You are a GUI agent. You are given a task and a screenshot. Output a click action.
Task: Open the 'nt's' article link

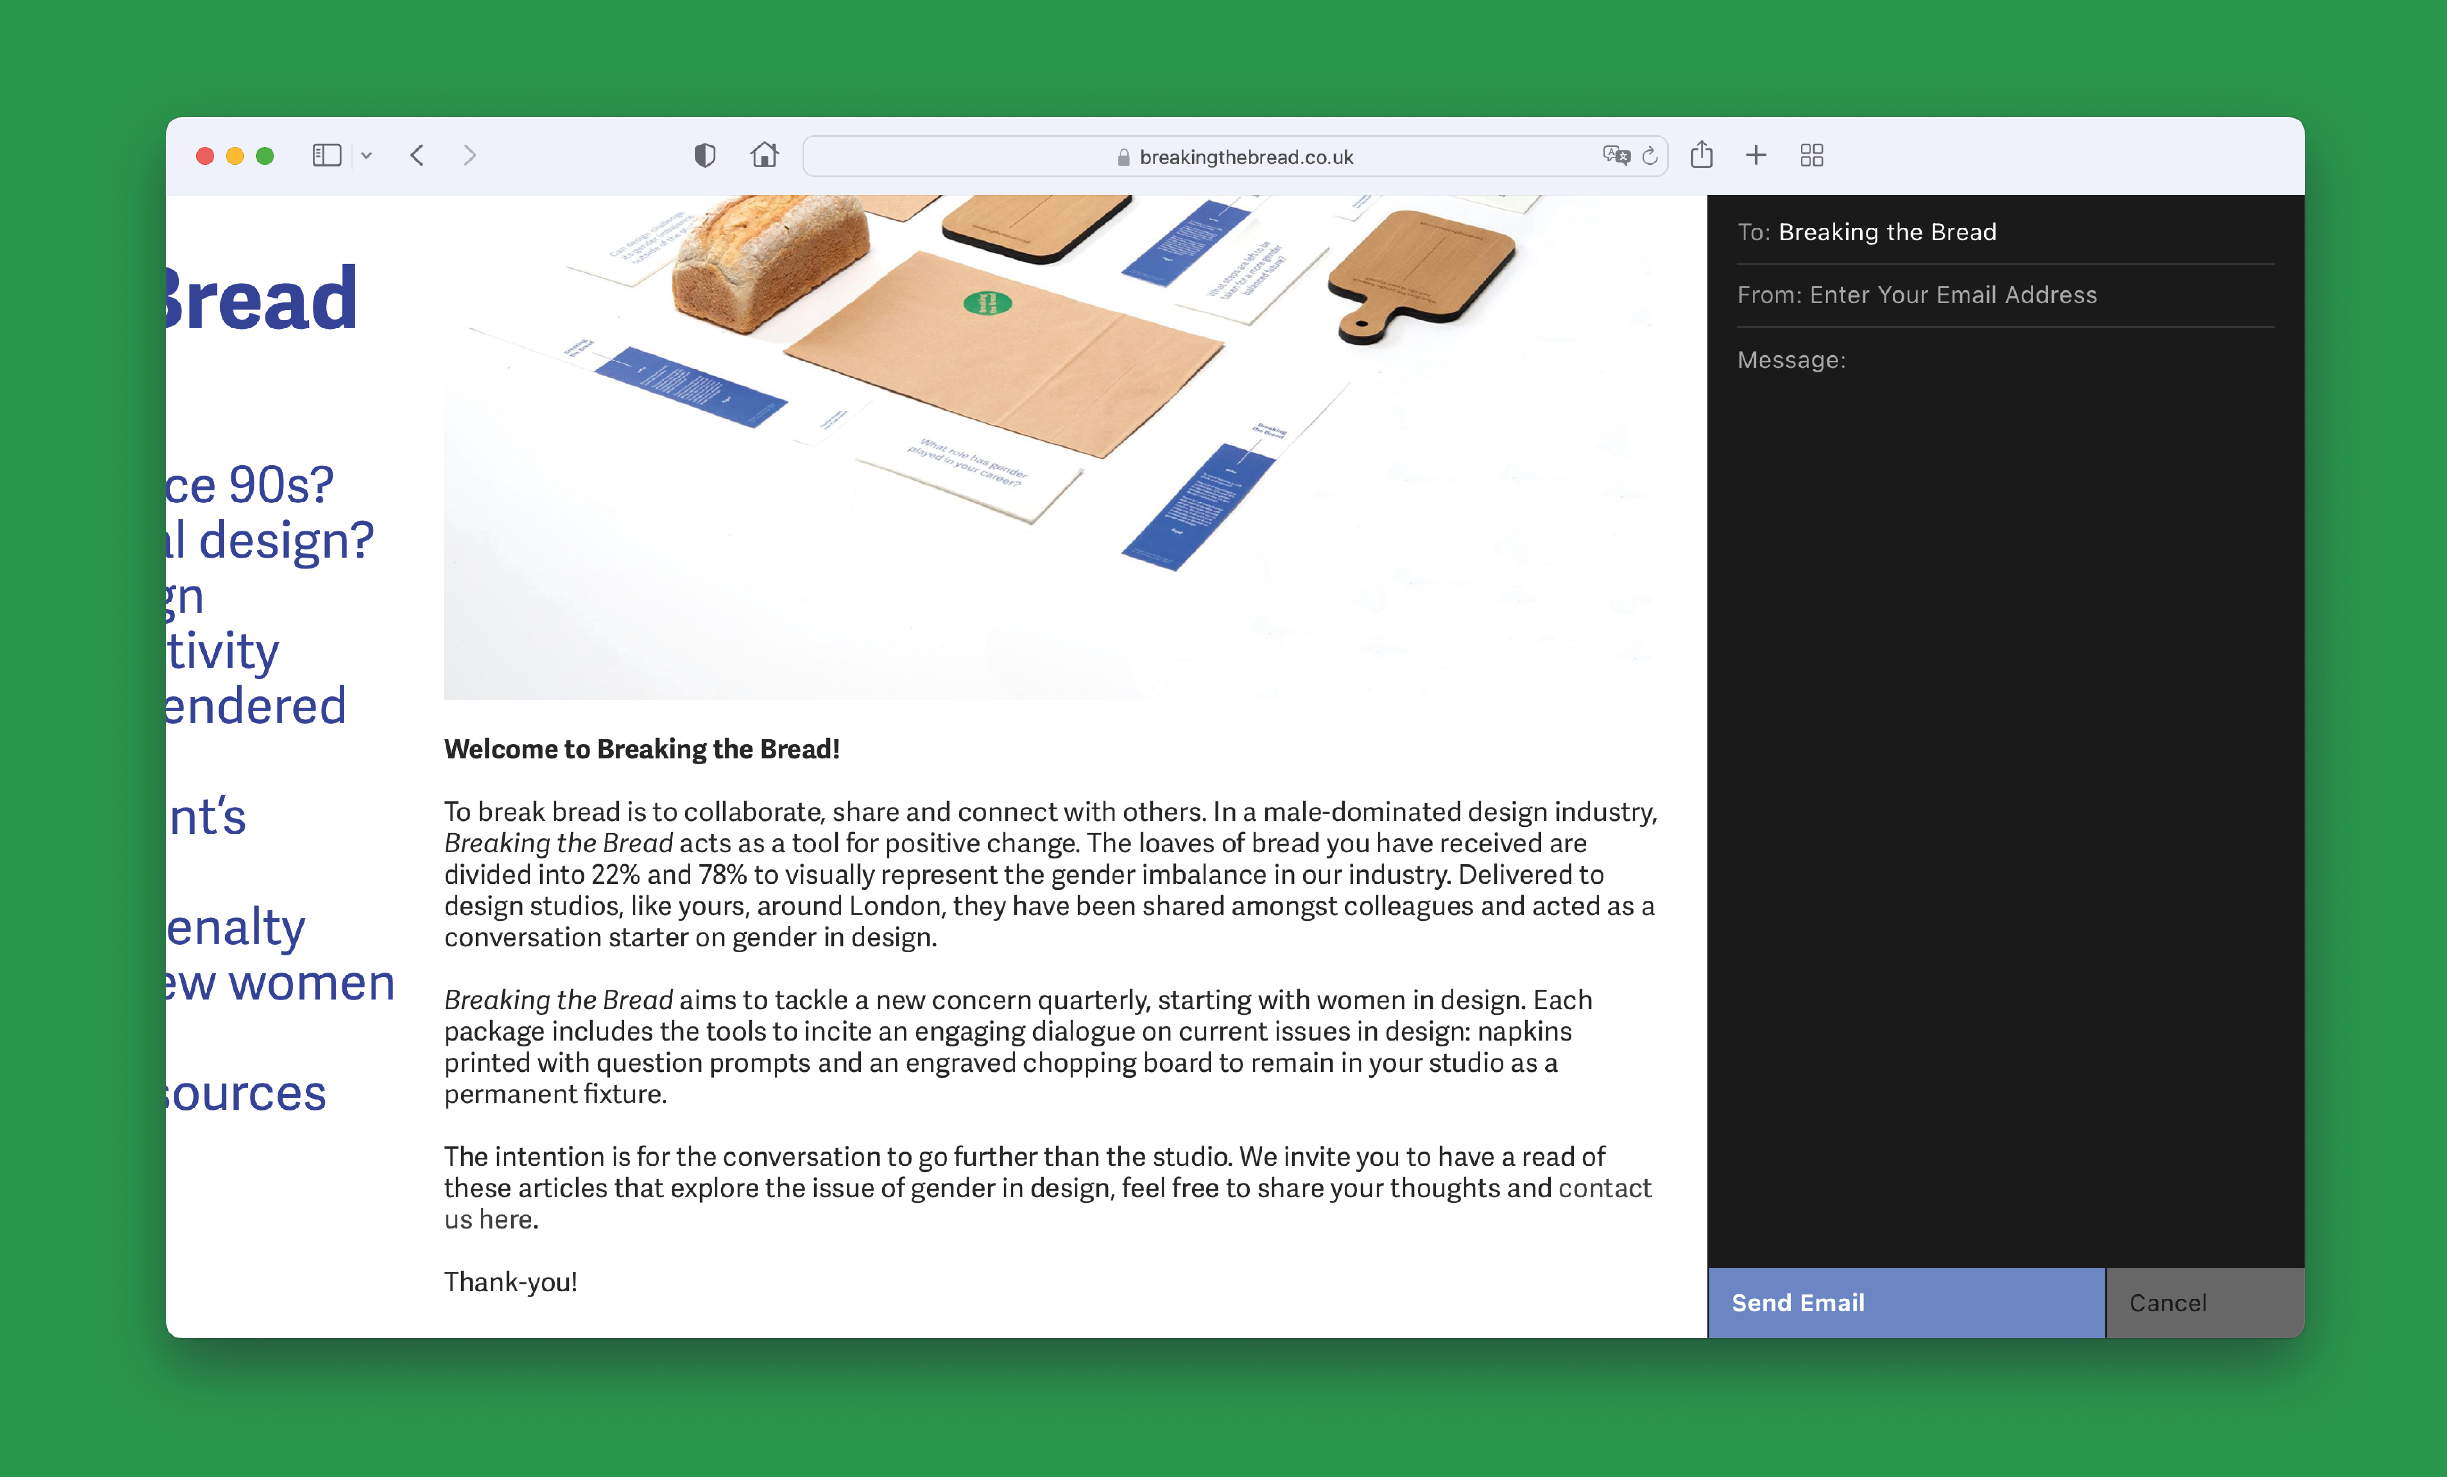[206, 817]
